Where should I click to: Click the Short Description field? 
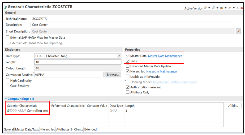tap(133, 31)
